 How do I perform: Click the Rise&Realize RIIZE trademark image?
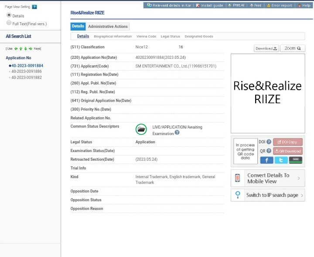coord(268,93)
